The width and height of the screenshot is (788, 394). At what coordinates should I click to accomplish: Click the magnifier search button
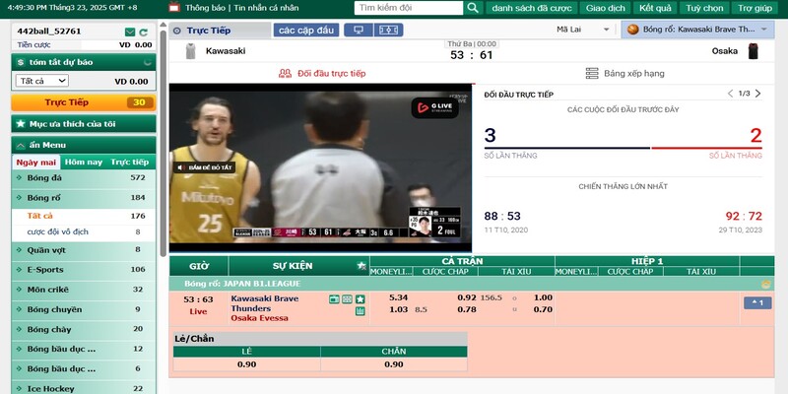473,8
